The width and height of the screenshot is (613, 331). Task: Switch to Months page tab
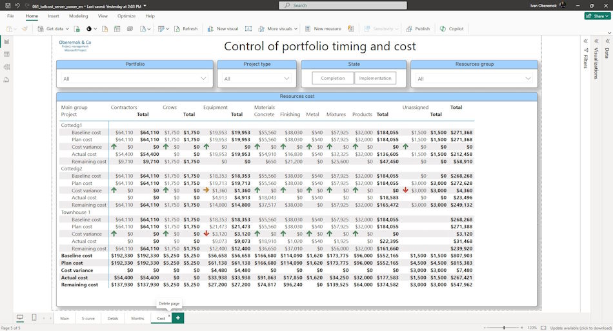pyautogui.click(x=137, y=318)
